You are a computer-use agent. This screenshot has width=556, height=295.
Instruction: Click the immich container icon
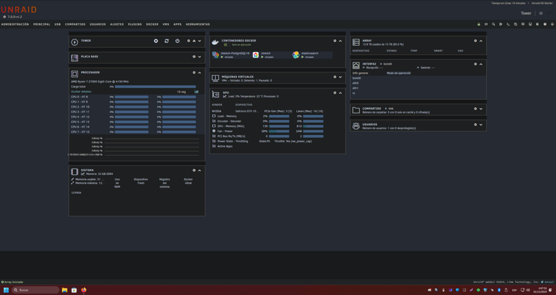[x=256, y=55]
